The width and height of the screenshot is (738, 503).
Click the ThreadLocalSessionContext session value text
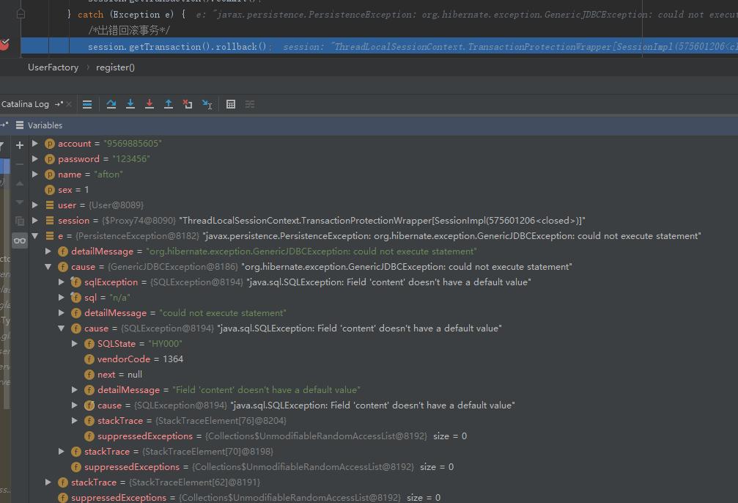(x=382, y=221)
